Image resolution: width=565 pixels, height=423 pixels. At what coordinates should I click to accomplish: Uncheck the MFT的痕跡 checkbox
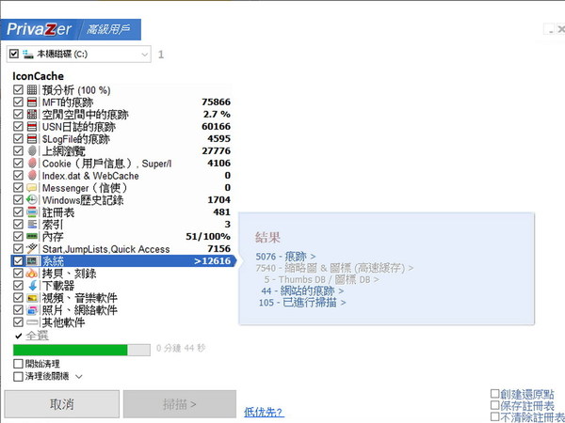(x=18, y=102)
